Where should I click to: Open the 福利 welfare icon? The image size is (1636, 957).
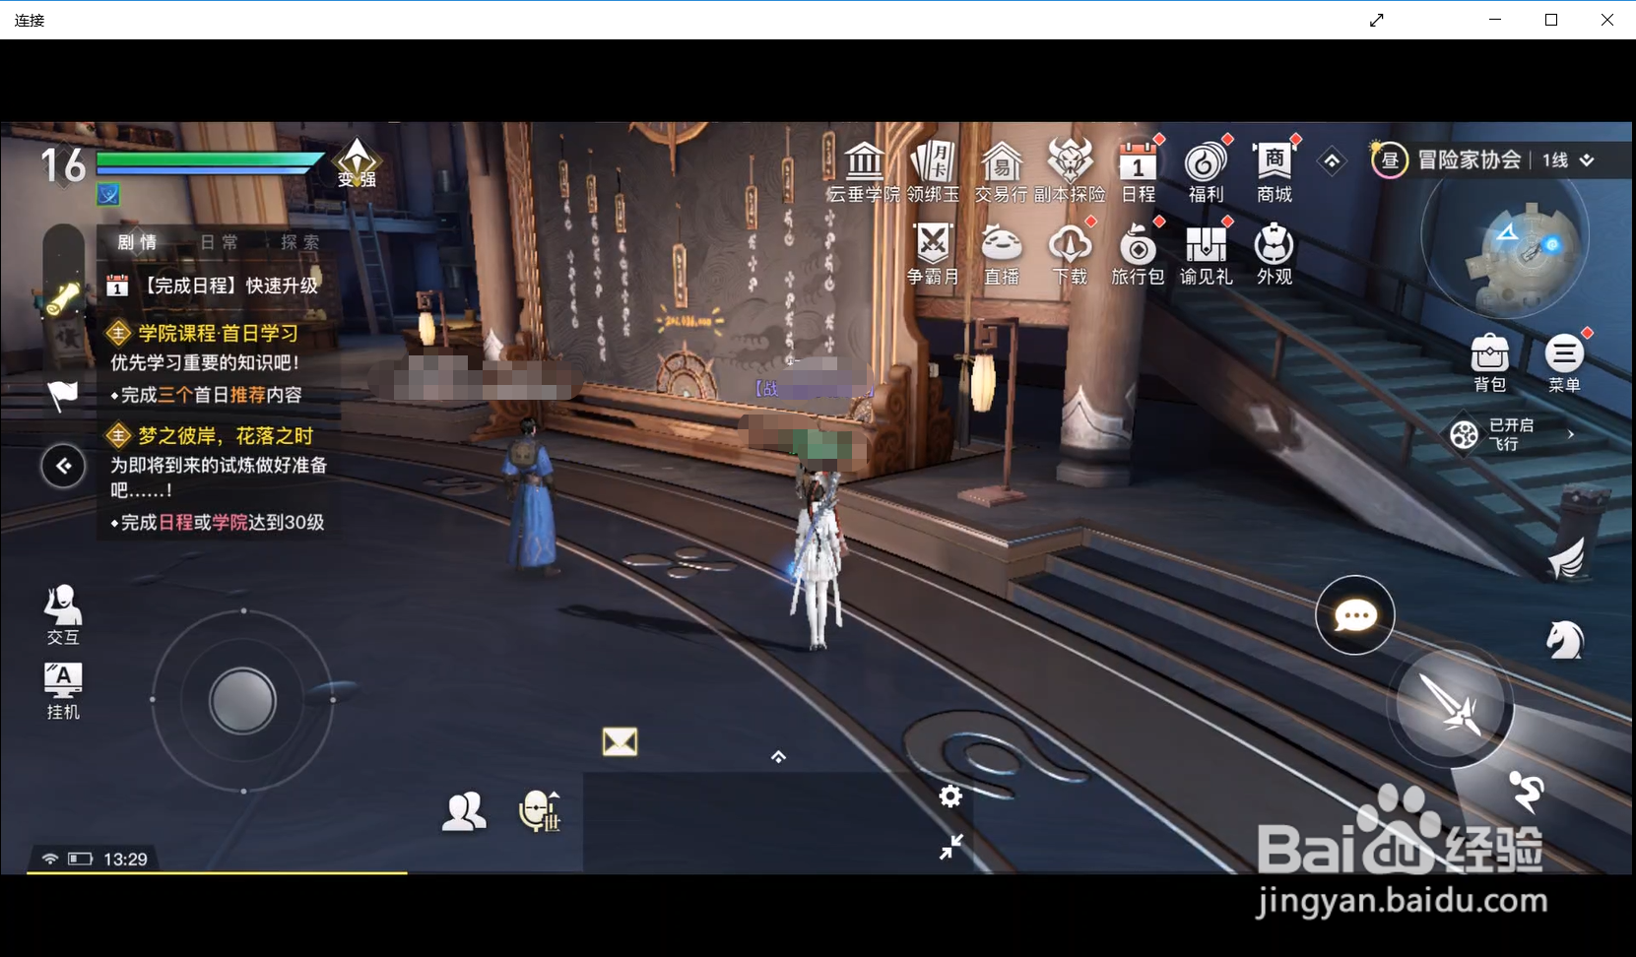1206,171
